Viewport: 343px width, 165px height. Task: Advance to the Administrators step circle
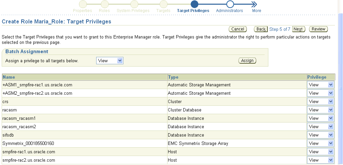[x=230, y=4]
